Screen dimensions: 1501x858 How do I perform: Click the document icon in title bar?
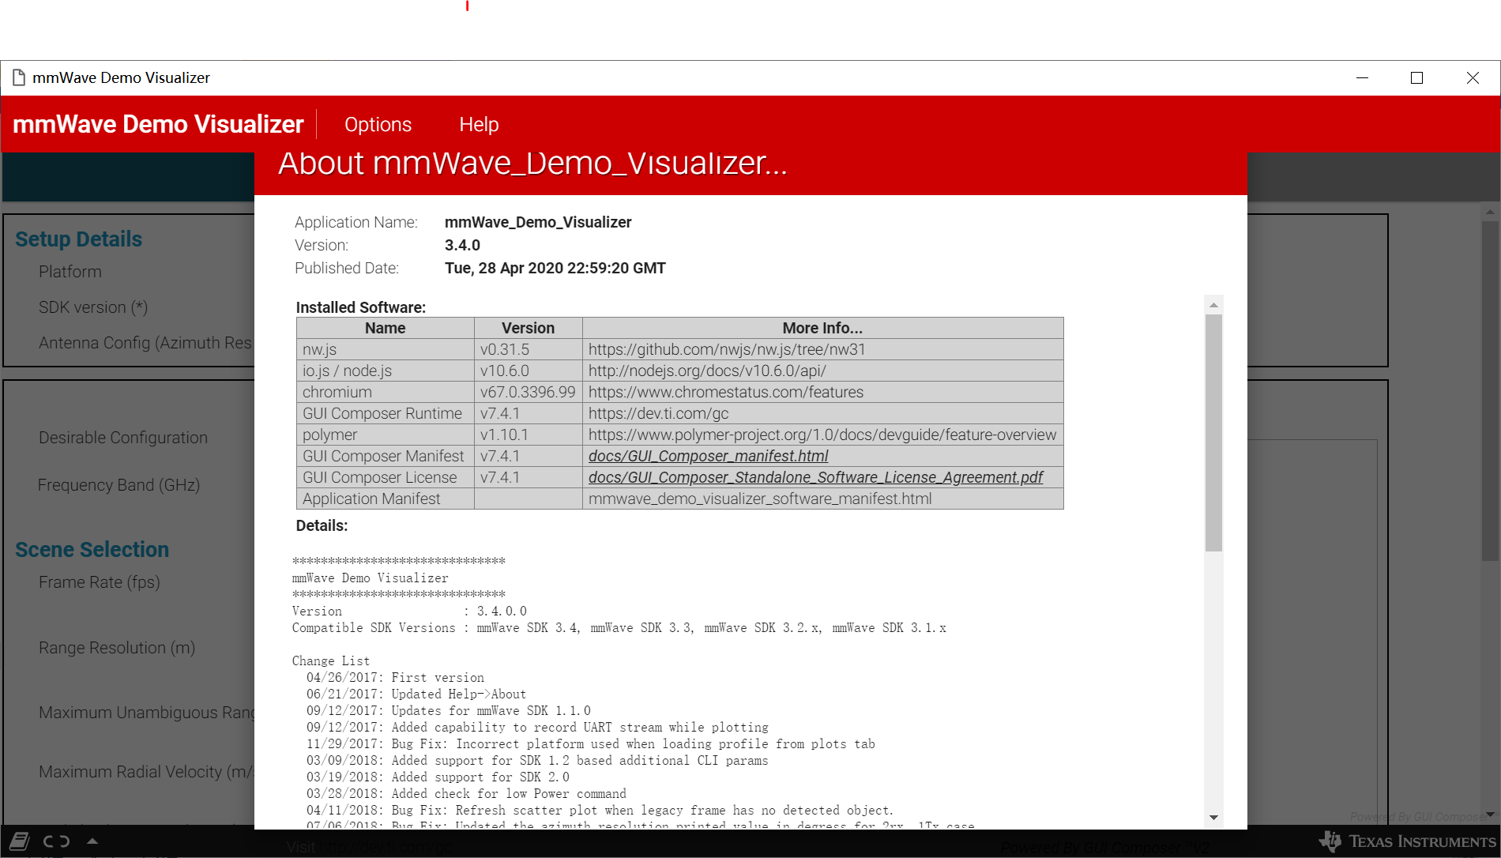(18, 77)
